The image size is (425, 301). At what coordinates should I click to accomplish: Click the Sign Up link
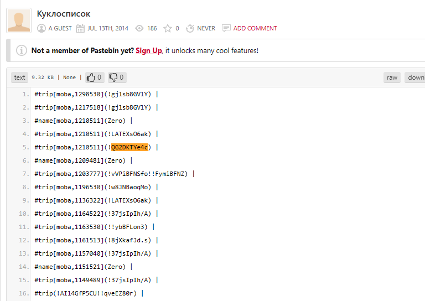point(149,51)
